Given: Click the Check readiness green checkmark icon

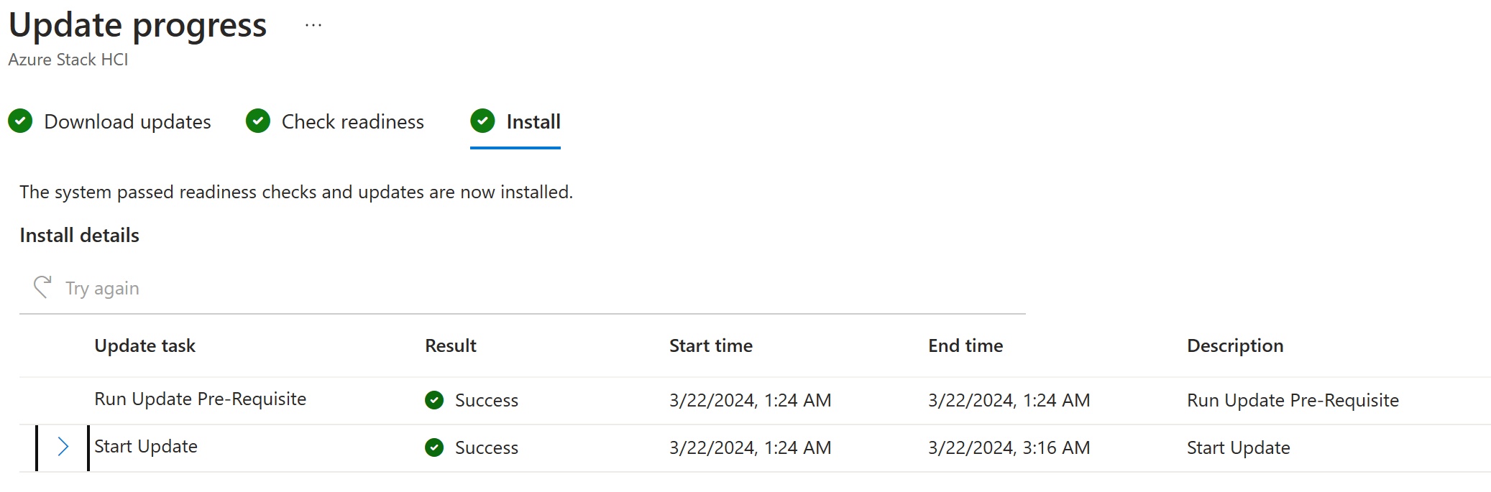Looking at the screenshot, I should click(257, 121).
